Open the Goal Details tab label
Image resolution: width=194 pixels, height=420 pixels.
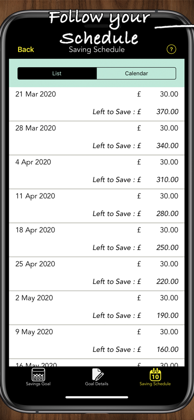pos(97,384)
